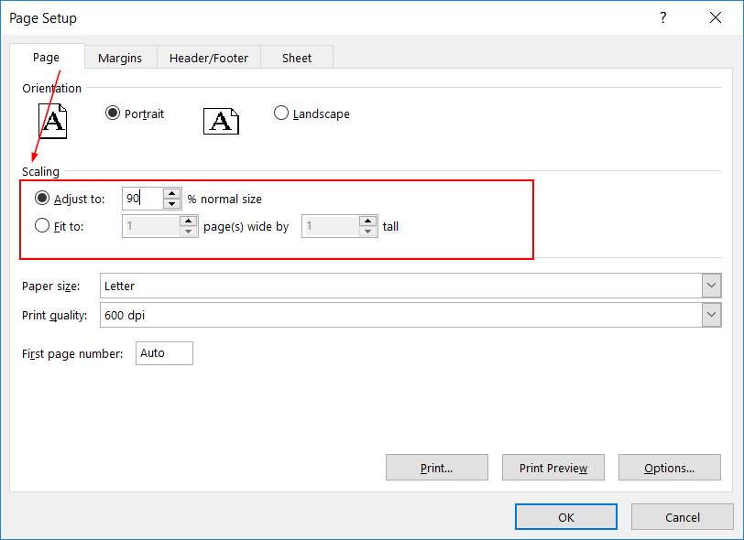Select the Landscape radio button
The image size is (744, 540).
(x=281, y=113)
